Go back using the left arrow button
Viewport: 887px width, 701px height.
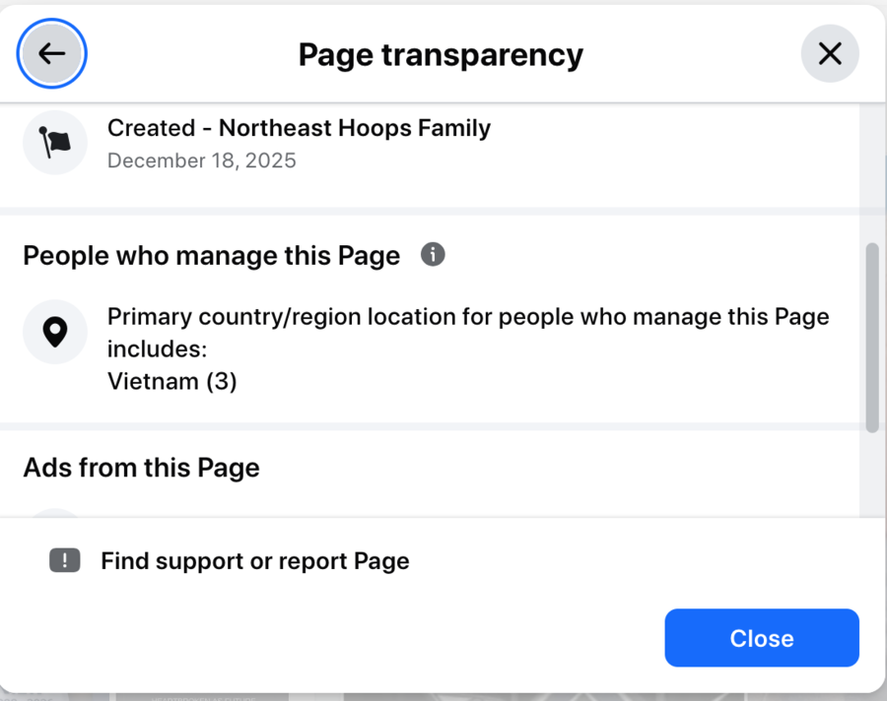52,53
